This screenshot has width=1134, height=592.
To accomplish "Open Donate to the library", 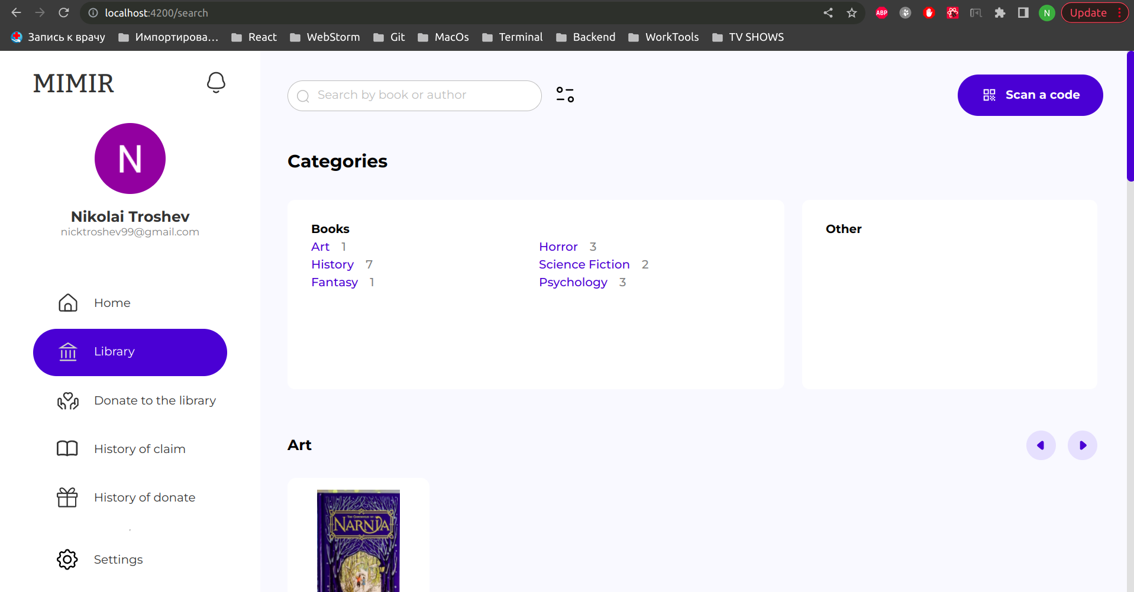I will point(154,400).
